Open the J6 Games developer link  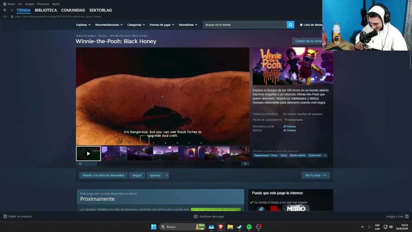[289, 126]
